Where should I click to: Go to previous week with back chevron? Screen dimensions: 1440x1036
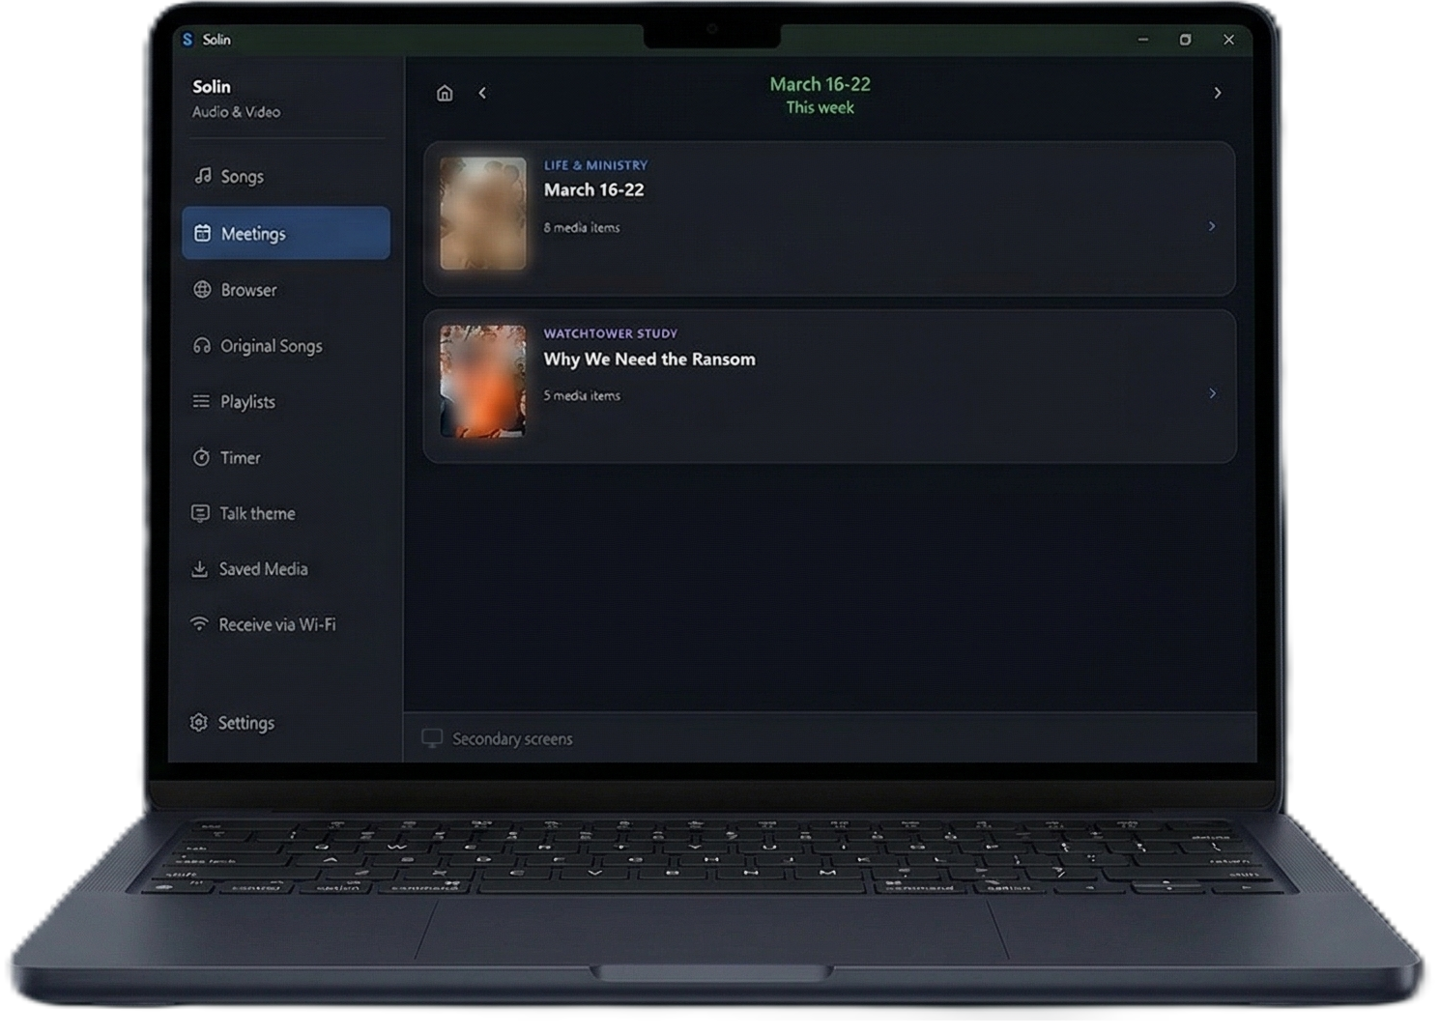point(482,93)
